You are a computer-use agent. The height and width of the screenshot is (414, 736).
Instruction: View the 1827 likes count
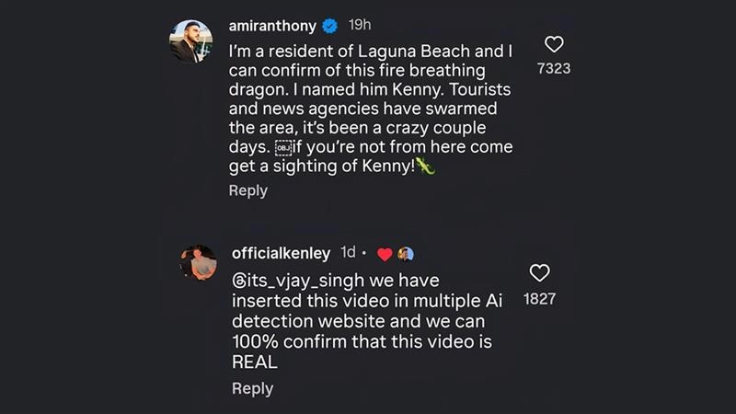click(x=540, y=299)
